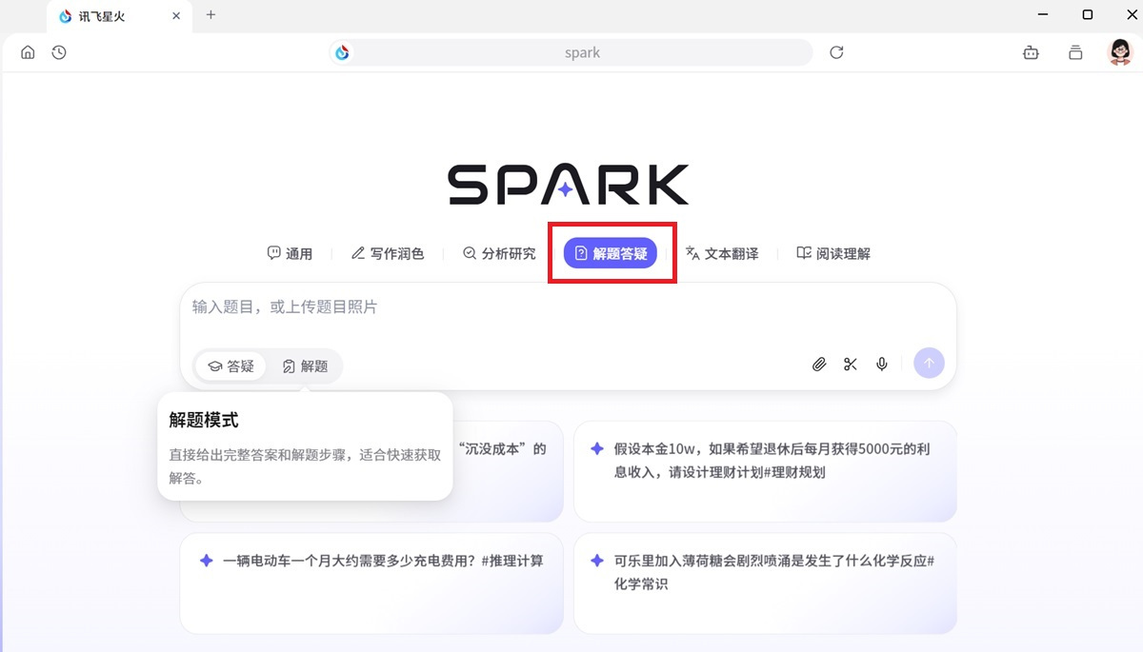Click the paperclip attachment icon
Viewport: 1143px width, 652px height.
tap(819, 364)
